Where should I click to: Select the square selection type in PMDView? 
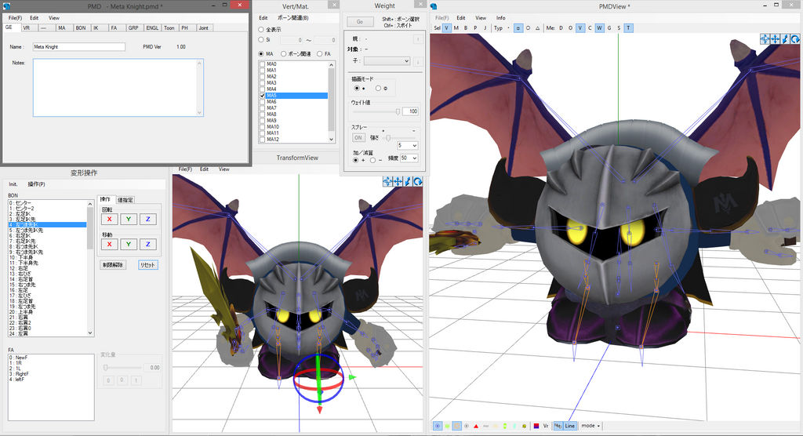coord(518,28)
